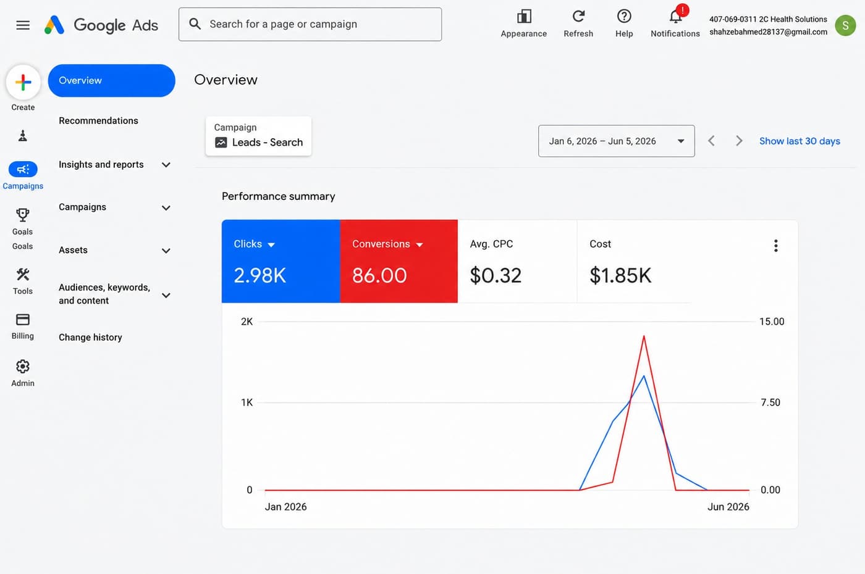This screenshot has width=865, height=574.
Task: Select the Leads - Search campaign chip
Action: (x=258, y=136)
